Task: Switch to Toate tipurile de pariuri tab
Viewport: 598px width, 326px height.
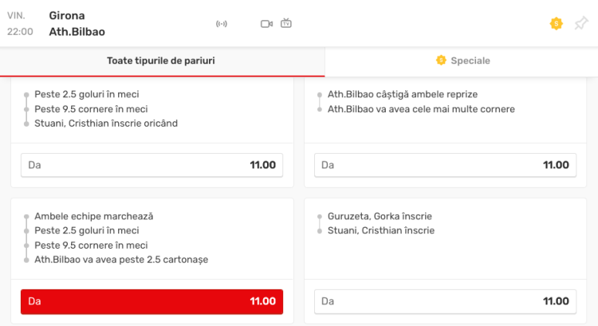Action: click(x=161, y=61)
